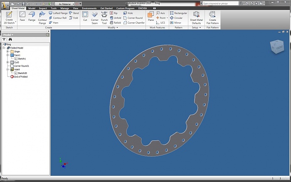Switch to the Tools ribbon tab
Viewport: 291px width, 182px height.
click(54, 8)
